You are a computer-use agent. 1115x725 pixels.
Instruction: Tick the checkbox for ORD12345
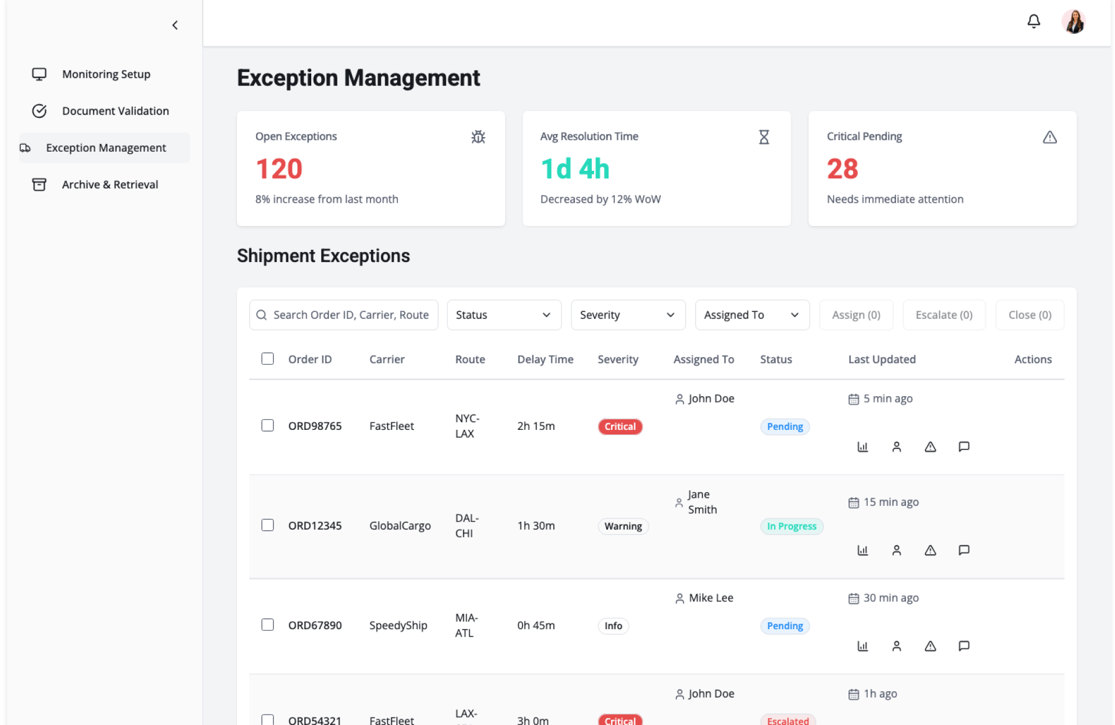(x=267, y=525)
